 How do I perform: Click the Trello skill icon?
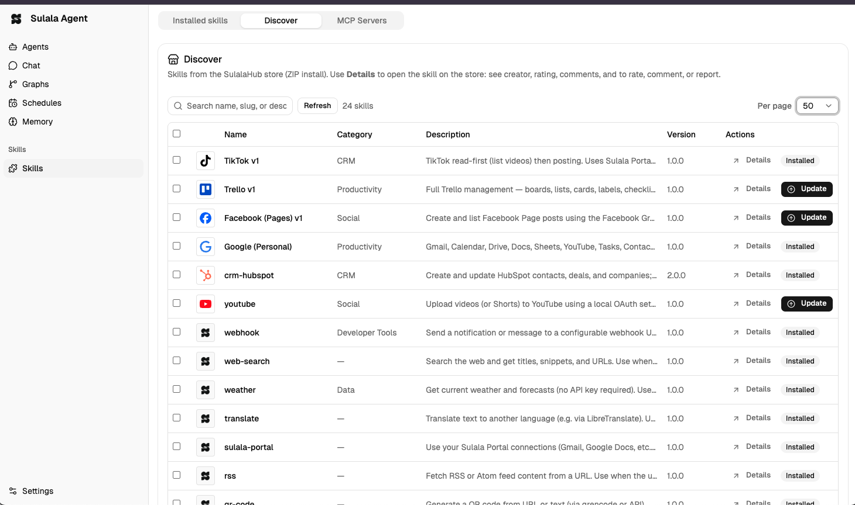[206, 189]
